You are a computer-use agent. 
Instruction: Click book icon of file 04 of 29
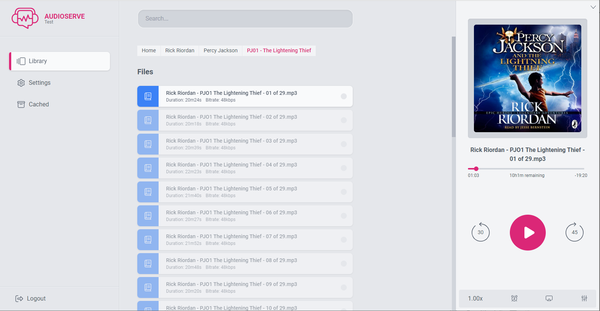pos(148,168)
